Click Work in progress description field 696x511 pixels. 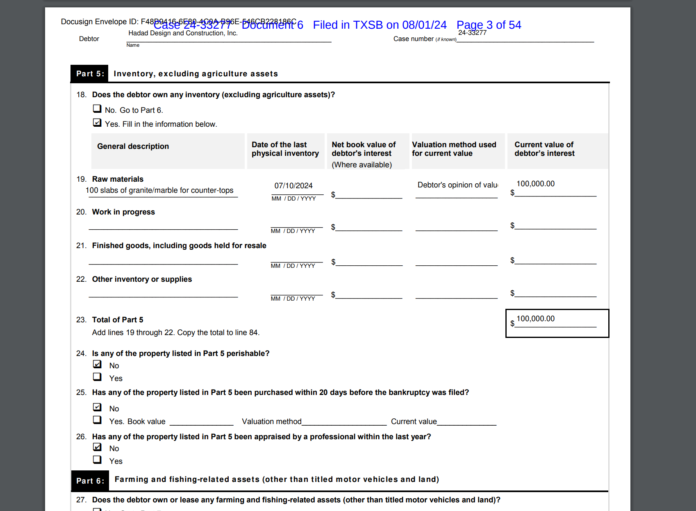point(163,224)
